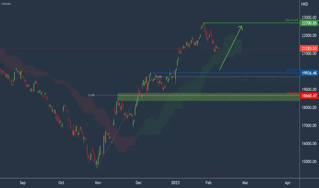Click the Dec label on time axis

(139, 183)
